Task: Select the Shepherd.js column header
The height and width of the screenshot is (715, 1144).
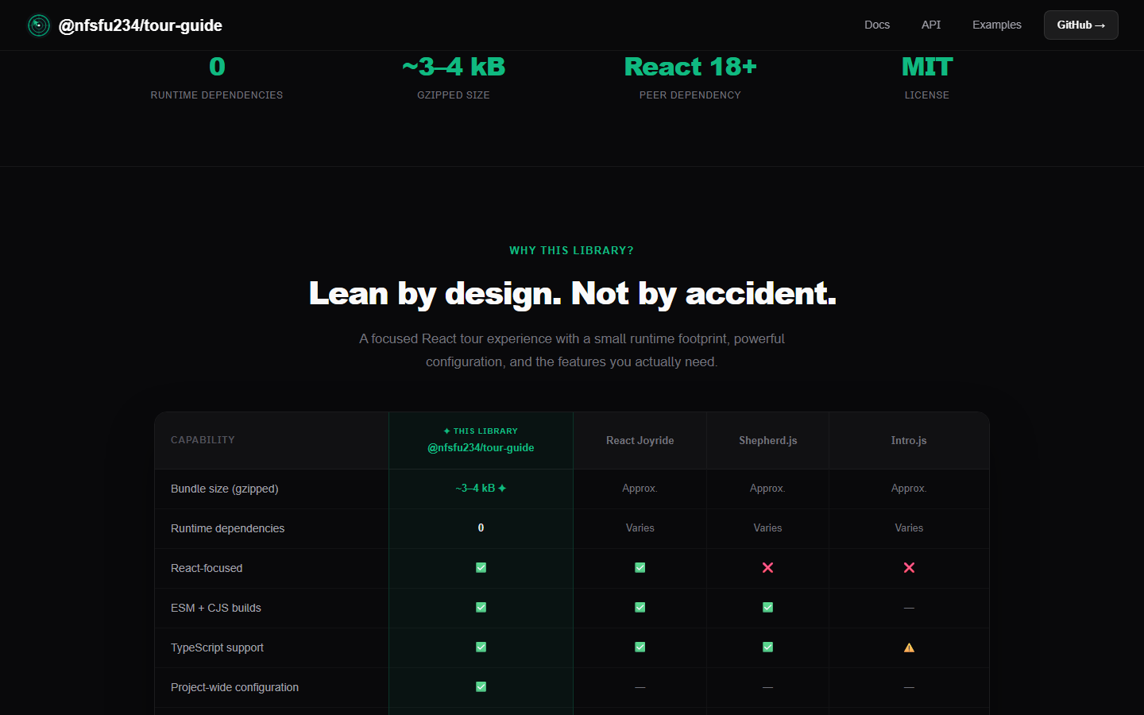Action: (x=768, y=441)
